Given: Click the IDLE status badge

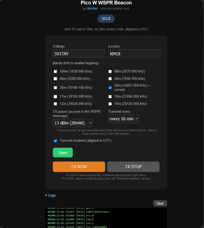Looking at the screenshot, I should [106, 19].
